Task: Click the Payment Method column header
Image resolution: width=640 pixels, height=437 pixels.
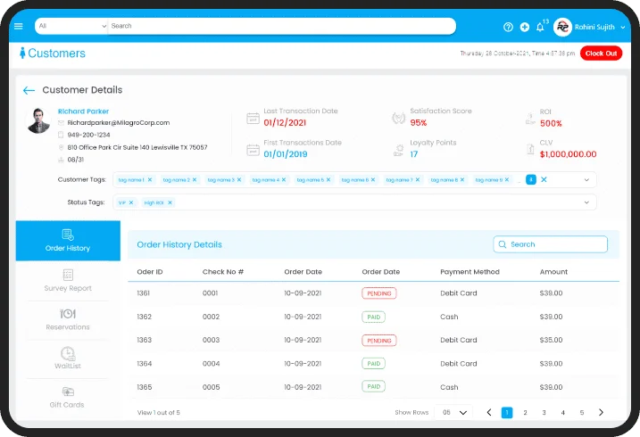Action: [470, 272]
